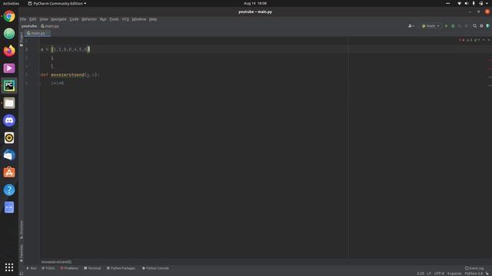Open the Python Console tool window
The image size is (492, 276).
(x=155, y=268)
